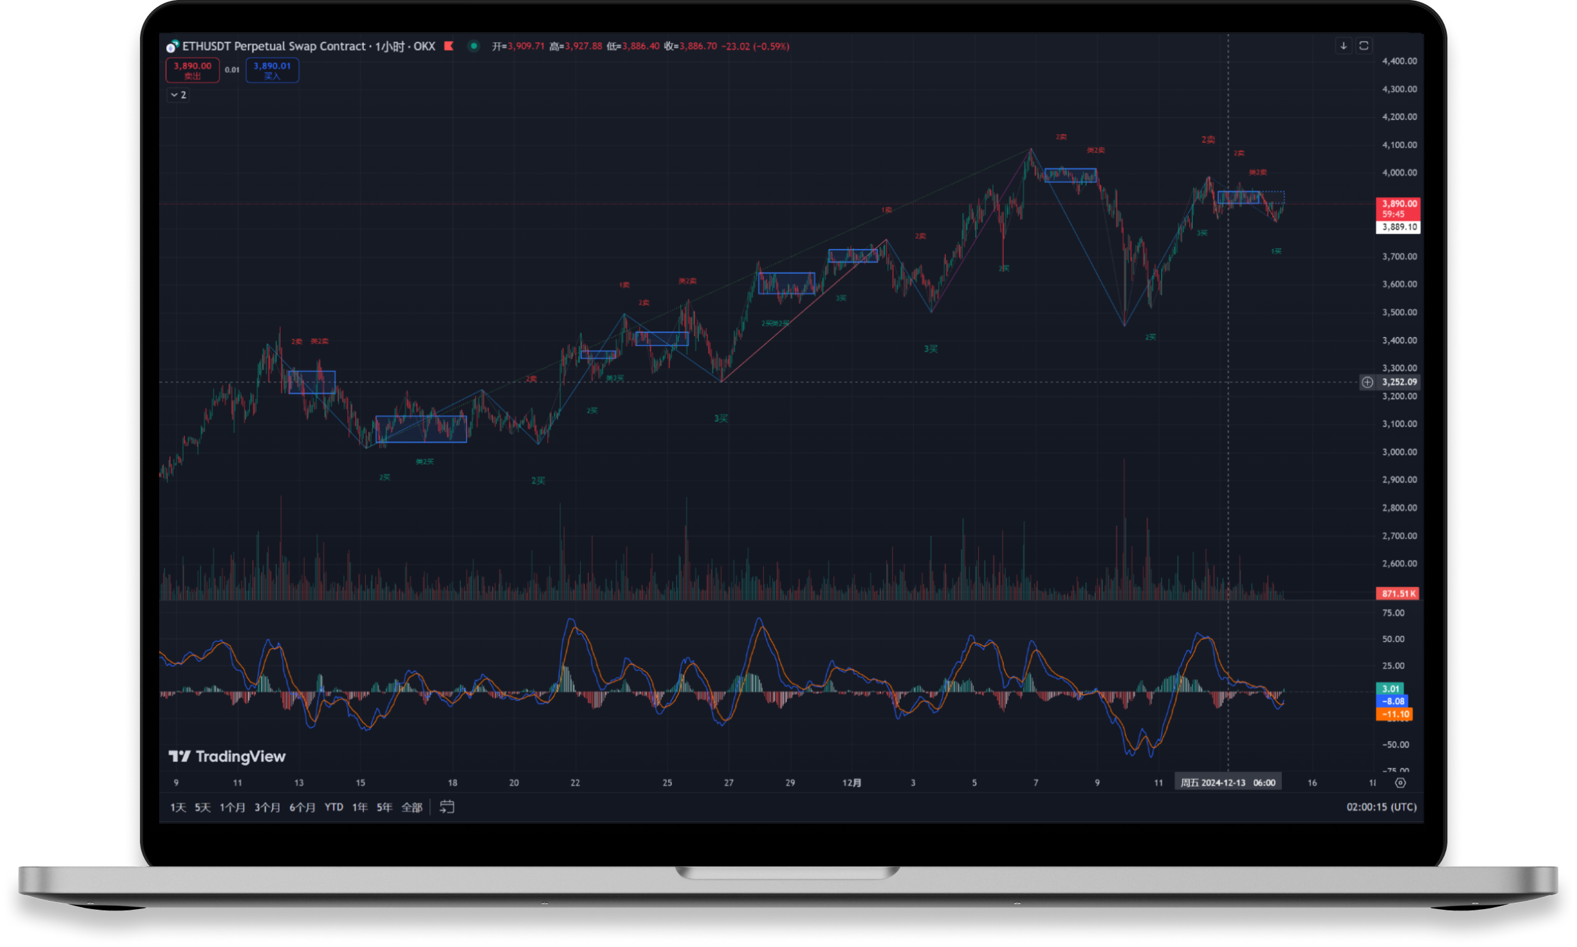Screen dimensions: 1577x947
Task: Click the TradingView logo
Action: click(x=227, y=756)
